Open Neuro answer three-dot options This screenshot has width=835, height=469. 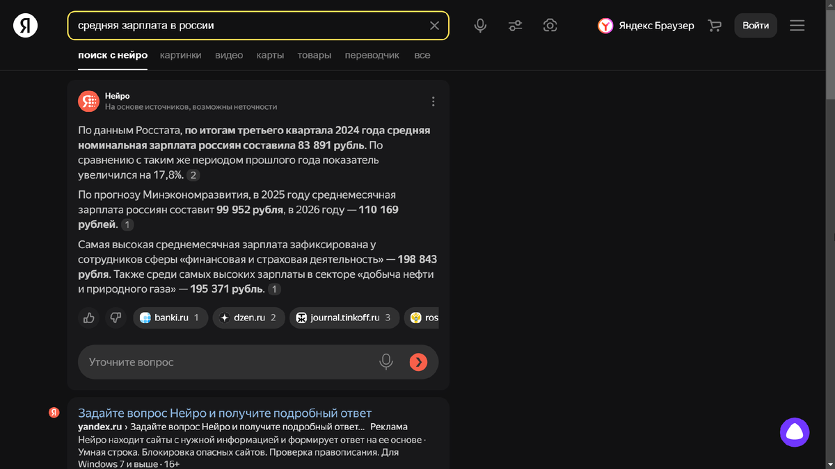tap(433, 101)
